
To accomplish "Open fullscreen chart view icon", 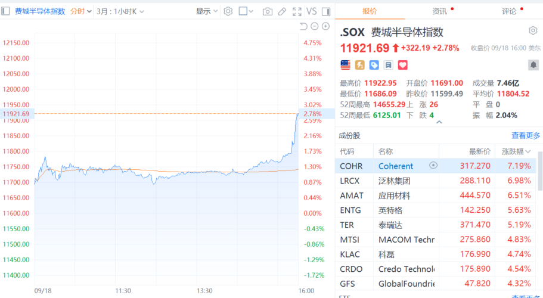I will click(297, 11).
